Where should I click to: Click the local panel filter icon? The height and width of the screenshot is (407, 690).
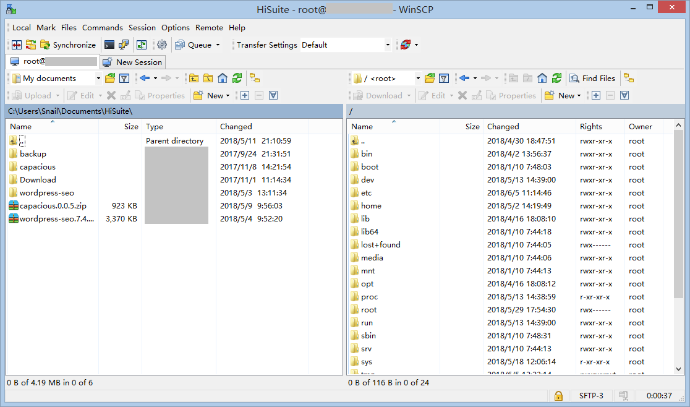coord(124,78)
